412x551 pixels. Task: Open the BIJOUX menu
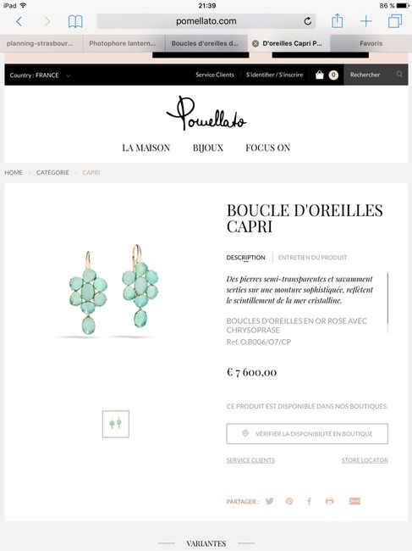click(x=208, y=148)
